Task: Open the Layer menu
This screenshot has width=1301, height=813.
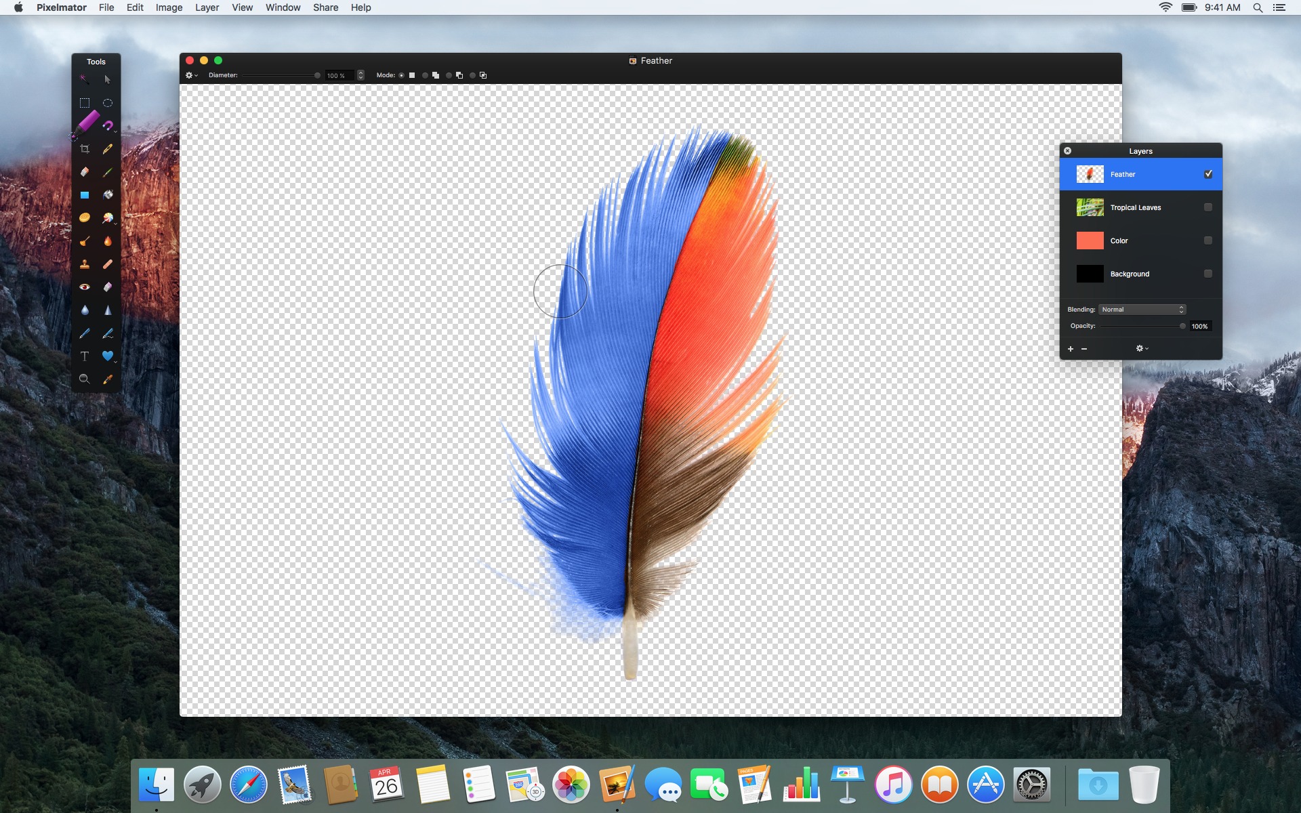Action: pos(206,7)
